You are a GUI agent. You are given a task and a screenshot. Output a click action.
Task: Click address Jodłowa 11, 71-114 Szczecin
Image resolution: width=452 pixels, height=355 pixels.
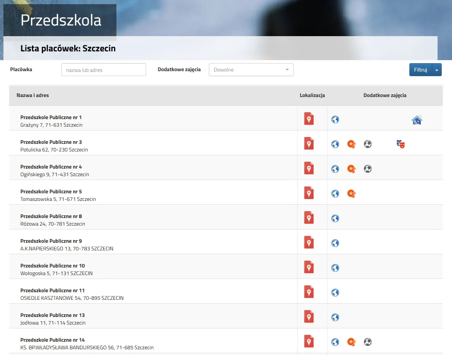click(x=53, y=323)
